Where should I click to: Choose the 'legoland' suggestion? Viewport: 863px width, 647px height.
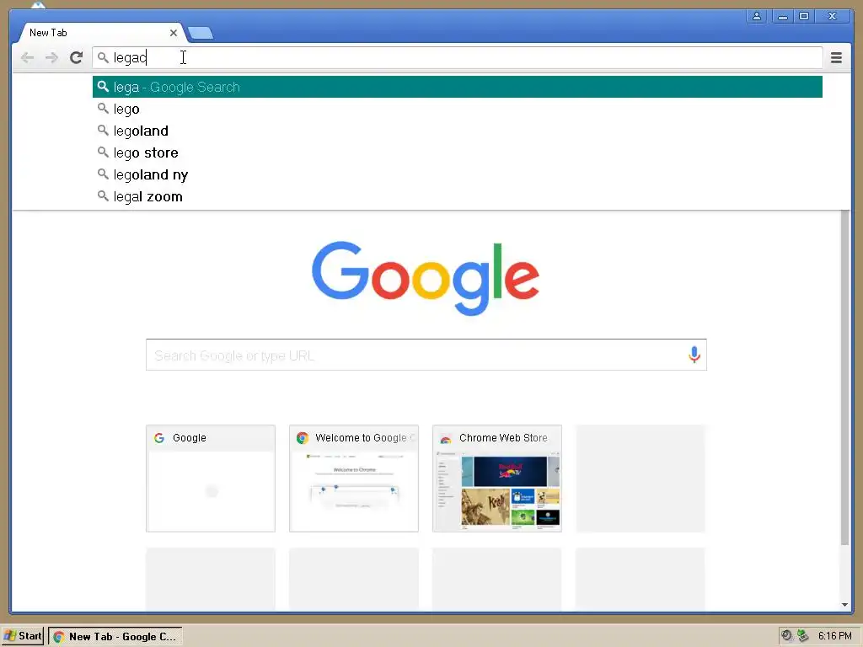[x=457, y=131]
